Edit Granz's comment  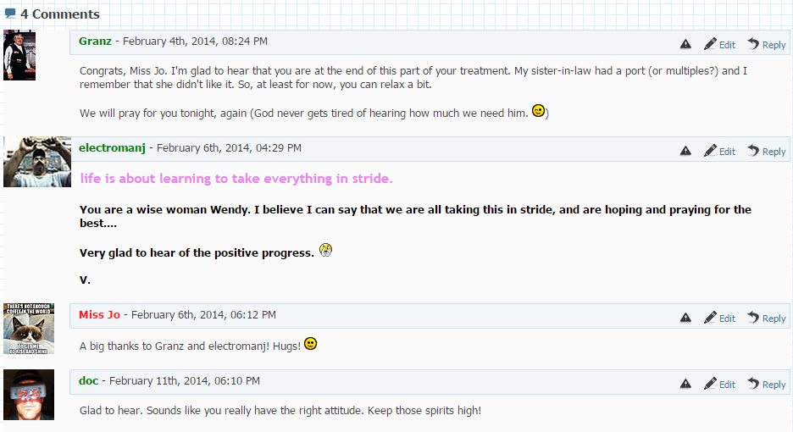click(x=719, y=45)
